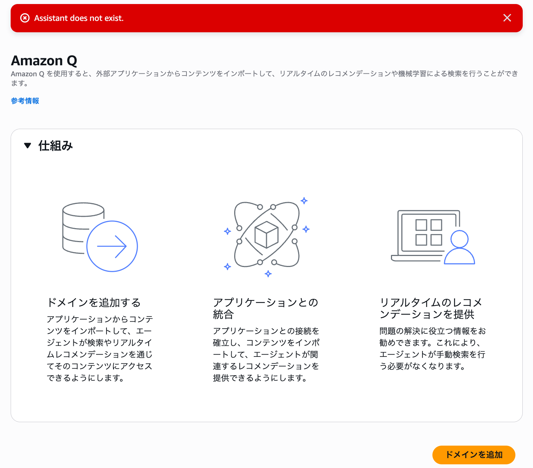The image size is (533, 468).
Task: Click the アプリケーションとの統合 heading
Action: (x=265, y=308)
